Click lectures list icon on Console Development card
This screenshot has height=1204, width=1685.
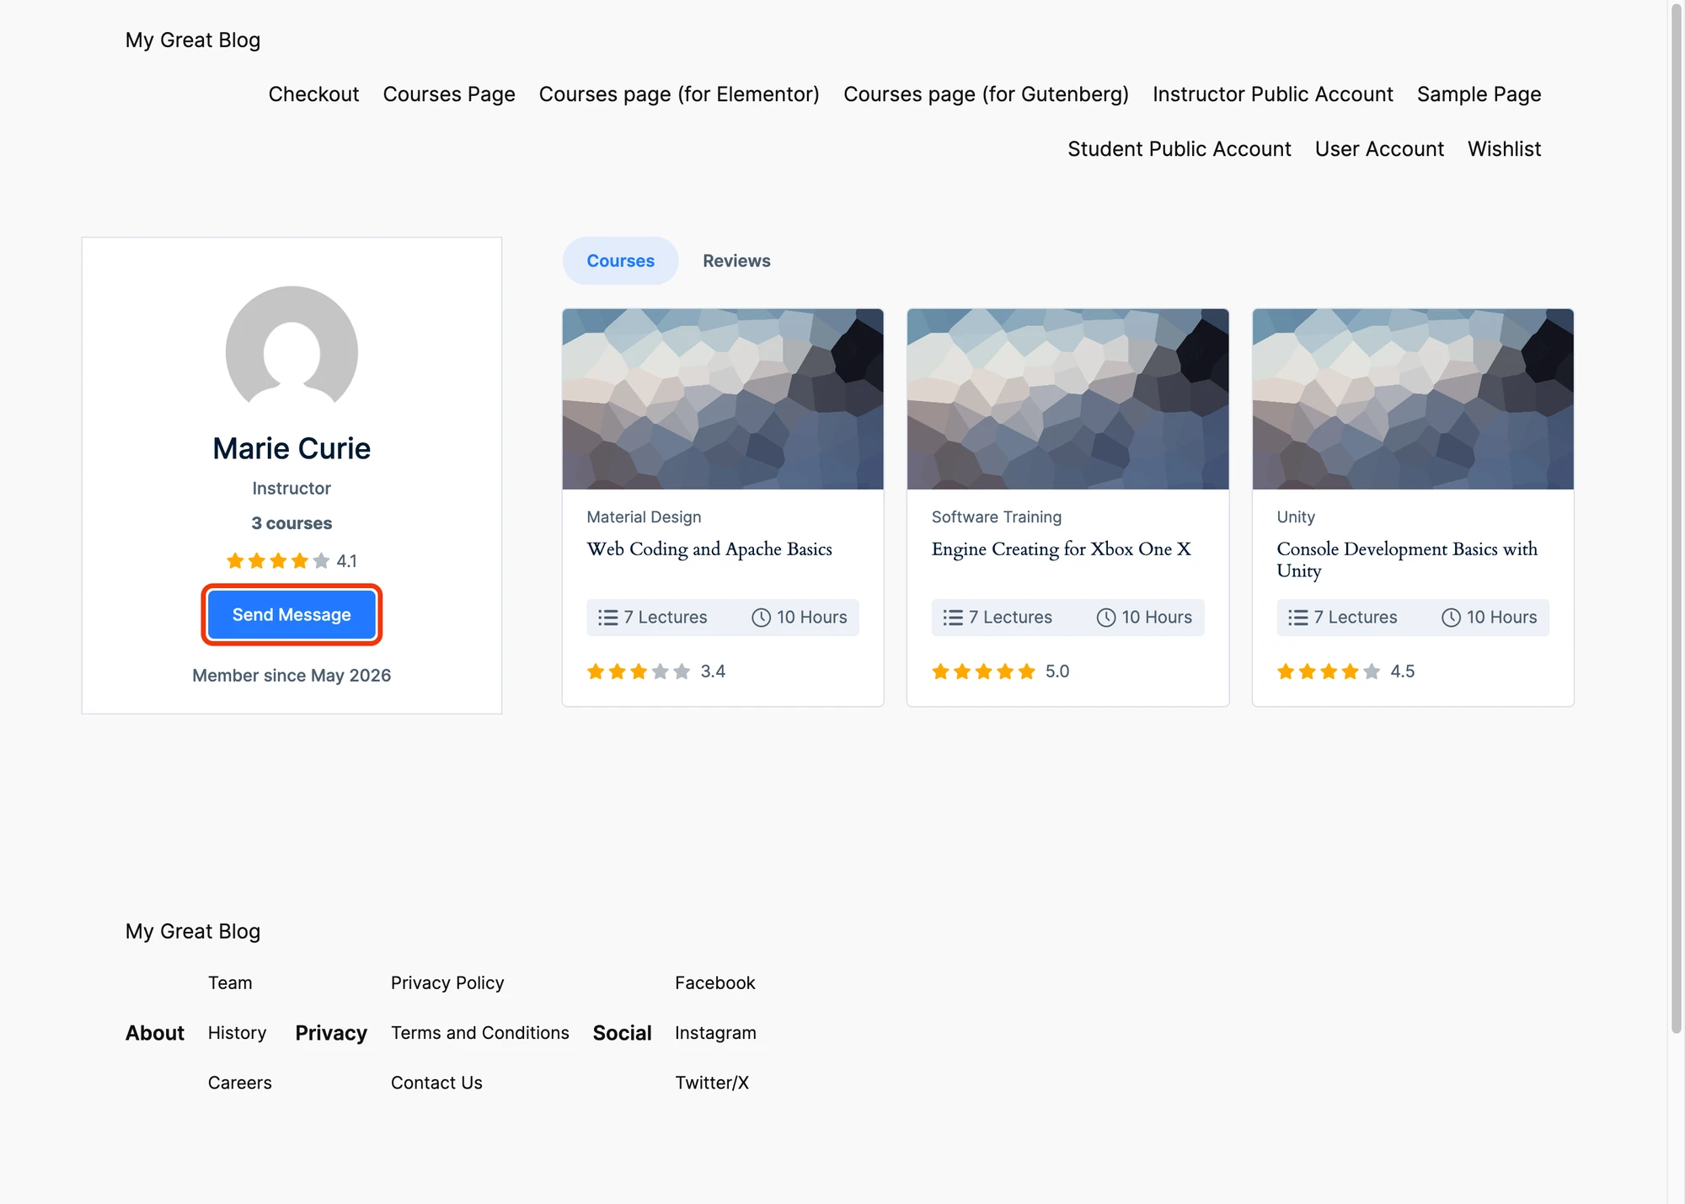(x=1298, y=618)
